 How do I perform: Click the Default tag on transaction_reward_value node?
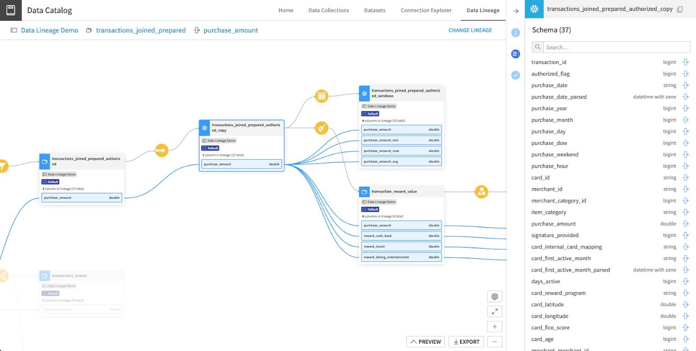(371, 209)
